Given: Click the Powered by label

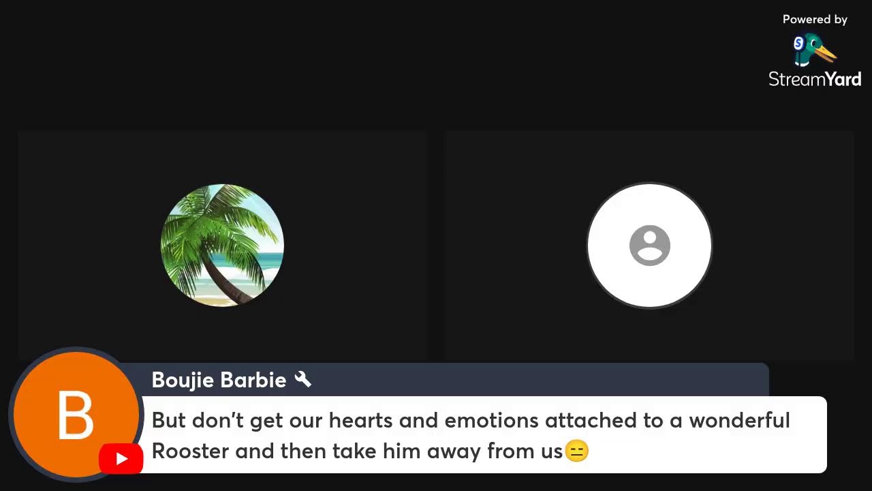Looking at the screenshot, I should tap(815, 20).
